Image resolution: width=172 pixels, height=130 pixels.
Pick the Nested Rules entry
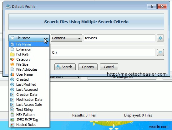29,125
